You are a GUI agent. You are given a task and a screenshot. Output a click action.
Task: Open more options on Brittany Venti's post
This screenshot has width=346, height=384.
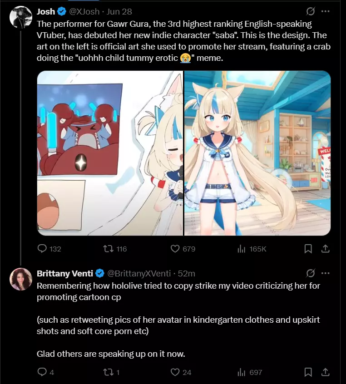pyautogui.click(x=326, y=273)
